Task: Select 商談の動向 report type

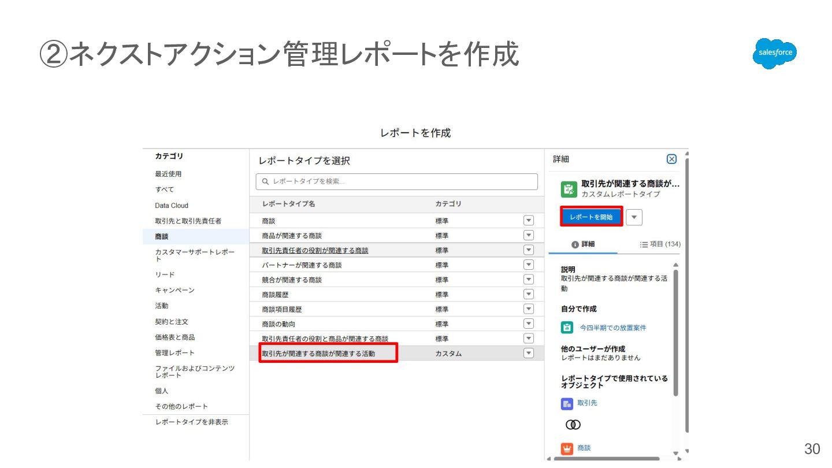Action: (278, 324)
